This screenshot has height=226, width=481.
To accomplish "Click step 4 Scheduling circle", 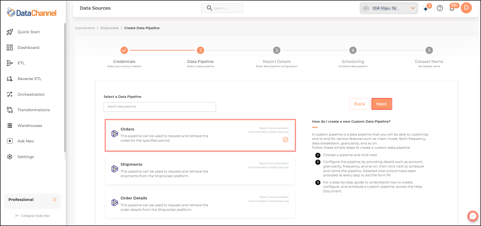I will tap(353, 50).
